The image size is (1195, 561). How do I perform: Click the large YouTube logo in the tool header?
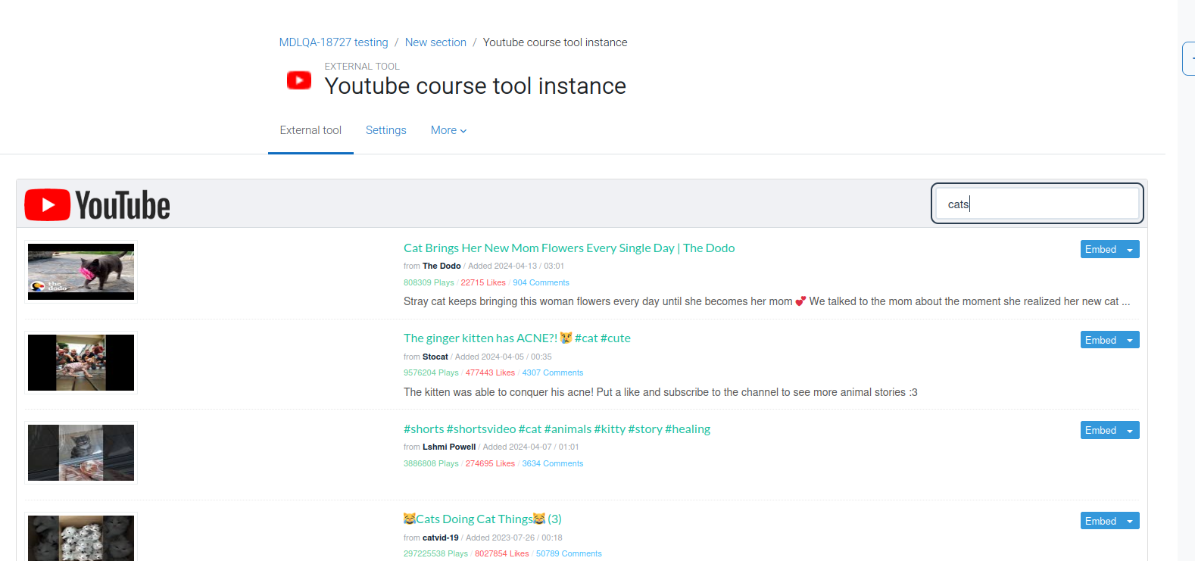click(x=98, y=204)
